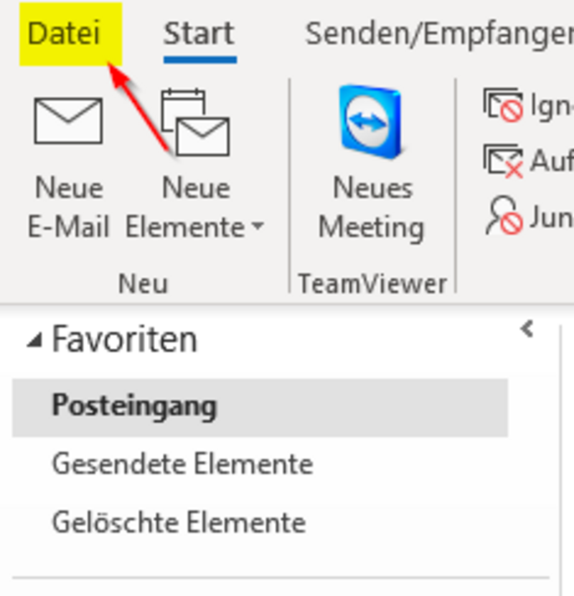Open the Gesendete Elemente folder
This screenshot has height=596, width=574.
tap(182, 464)
